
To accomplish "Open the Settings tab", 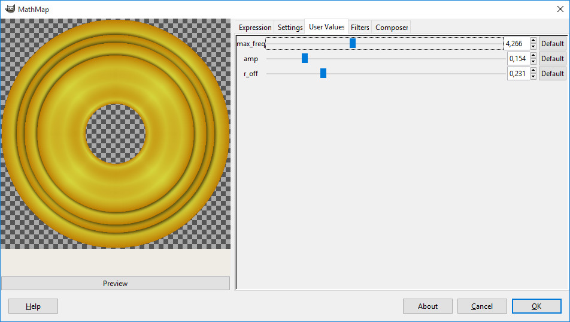I will (290, 28).
